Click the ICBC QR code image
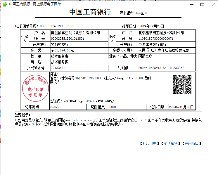Image resolution: width=218 pixels, height=175 pixels. click(182, 84)
